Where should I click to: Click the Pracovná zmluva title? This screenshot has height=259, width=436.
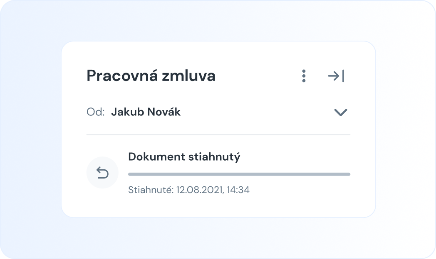[x=151, y=76]
